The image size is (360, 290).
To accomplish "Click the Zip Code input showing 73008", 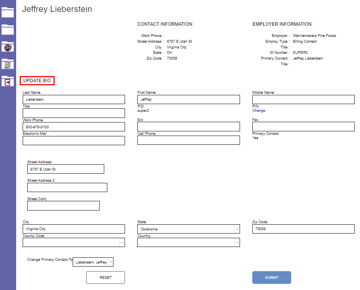I will point(303,229).
